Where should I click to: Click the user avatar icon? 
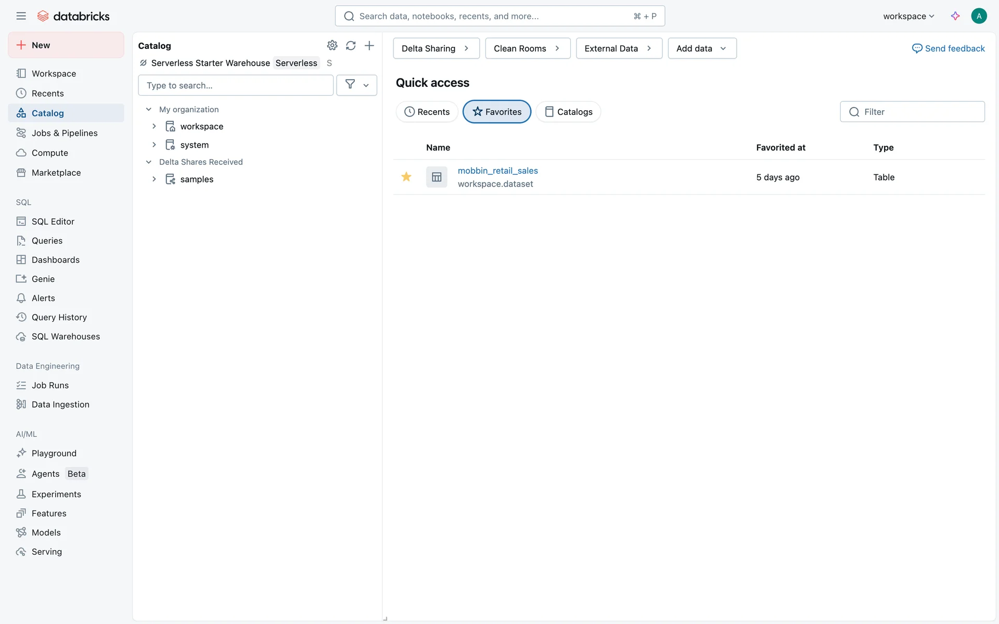[x=979, y=16]
